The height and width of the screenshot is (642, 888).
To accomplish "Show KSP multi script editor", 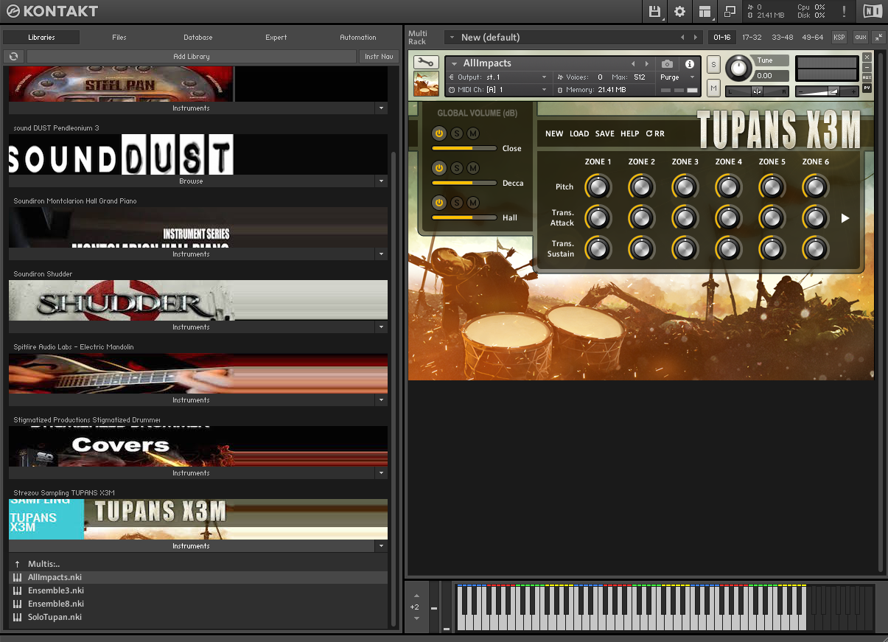I will (x=839, y=37).
